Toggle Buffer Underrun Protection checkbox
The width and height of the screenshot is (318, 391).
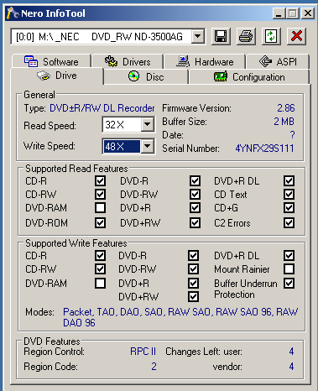pyautogui.click(x=289, y=283)
